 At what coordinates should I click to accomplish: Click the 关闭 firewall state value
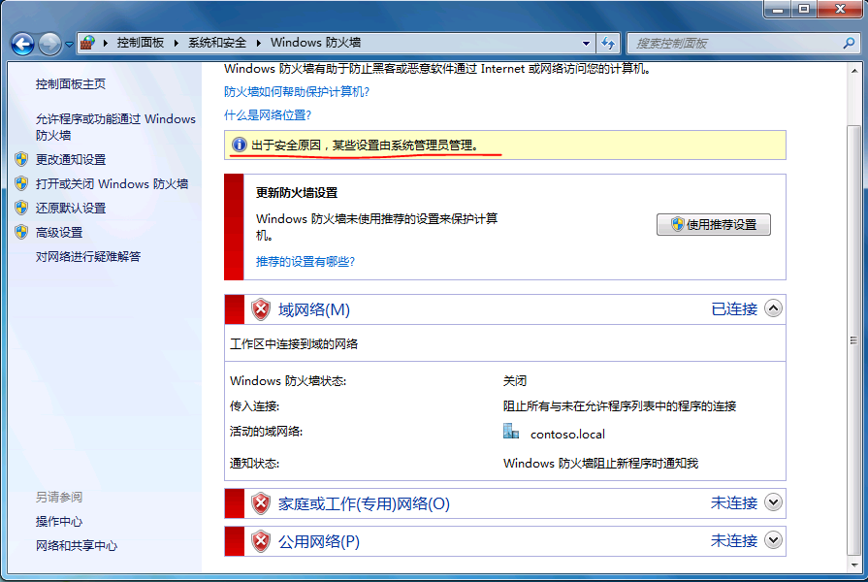(515, 381)
